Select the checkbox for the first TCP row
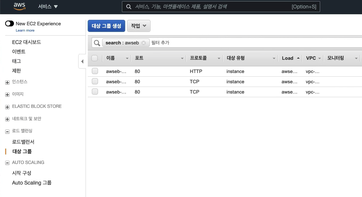The height and width of the screenshot is (197, 362). (95, 81)
